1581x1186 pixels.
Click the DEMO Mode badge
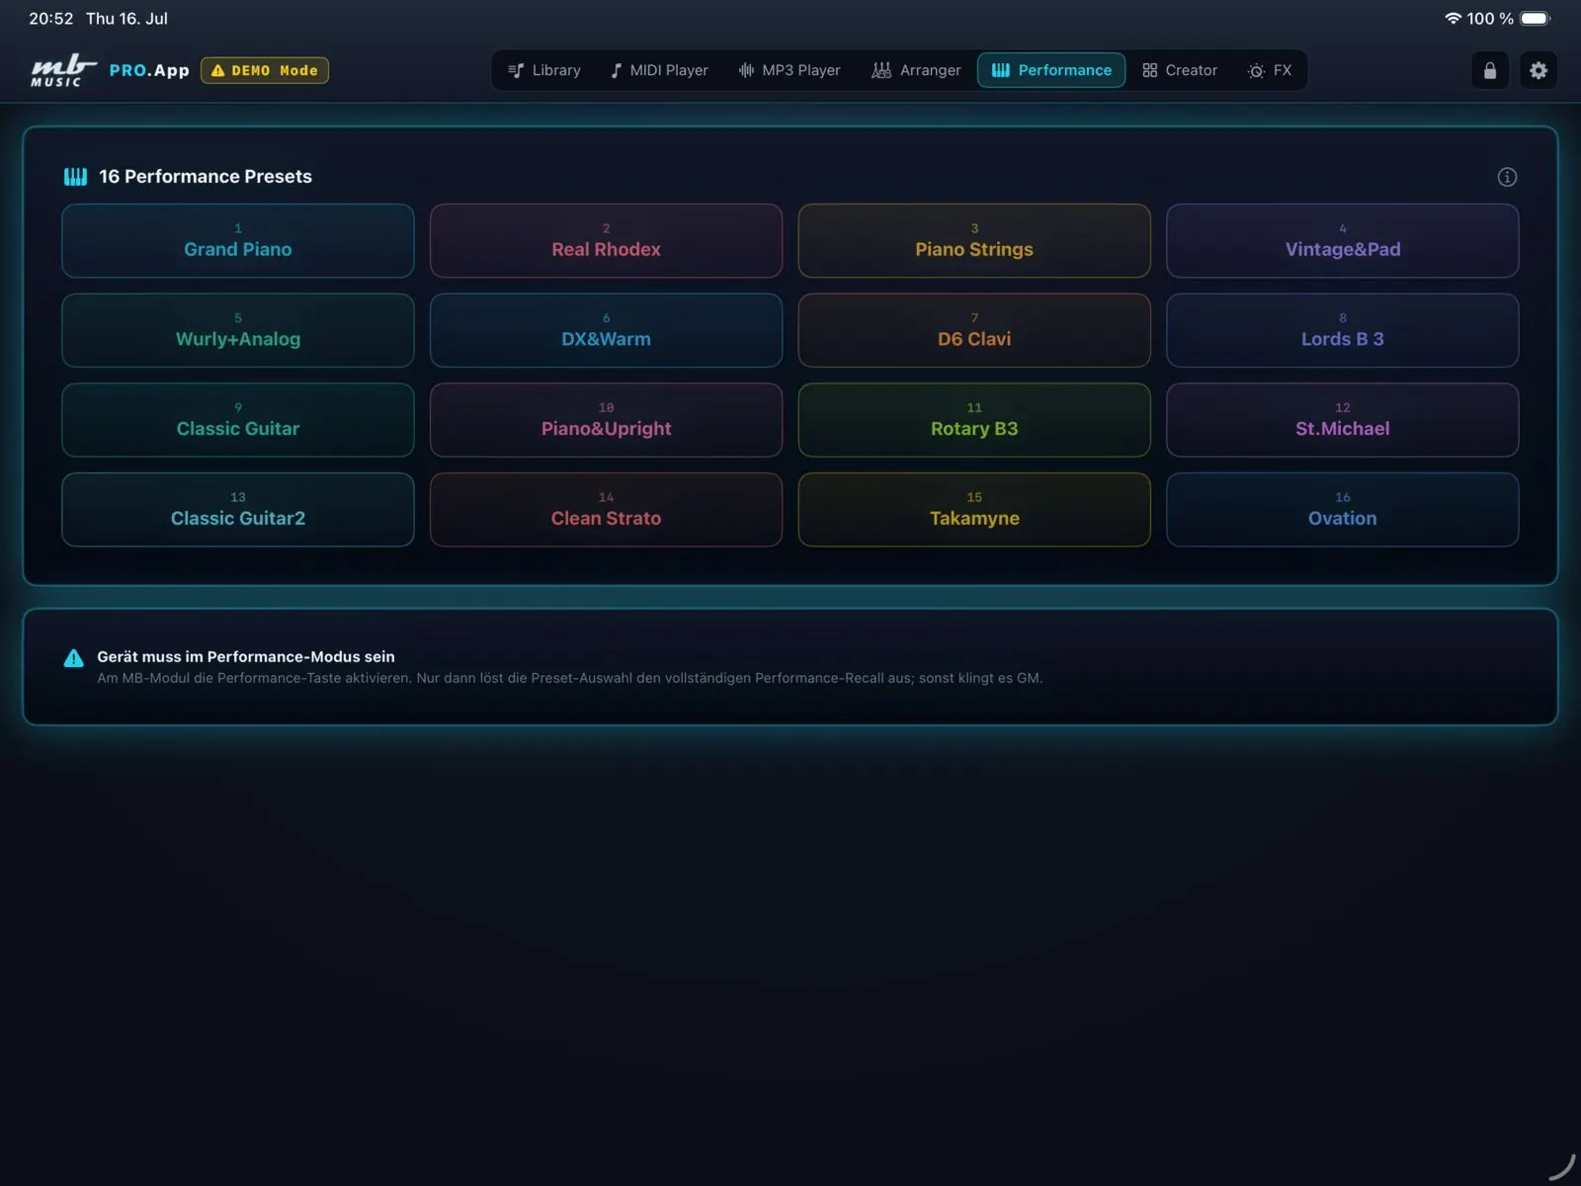click(265, 70)
